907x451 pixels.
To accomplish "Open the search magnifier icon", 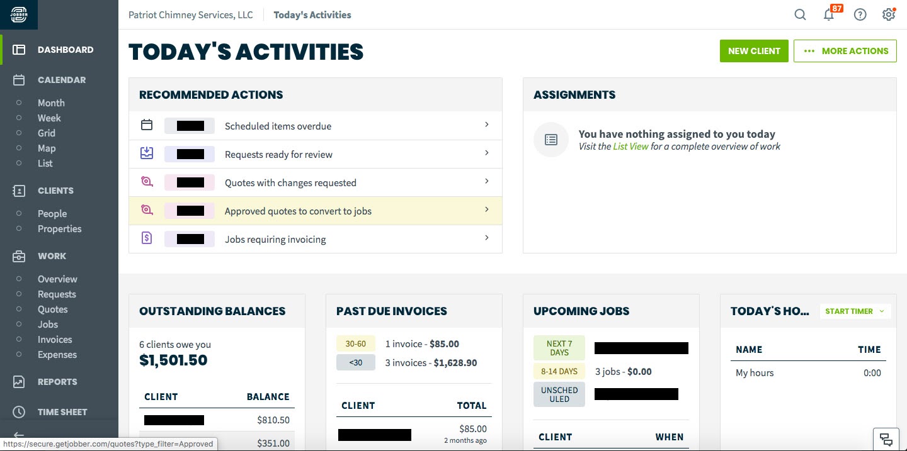I will (x=800, y=14).
